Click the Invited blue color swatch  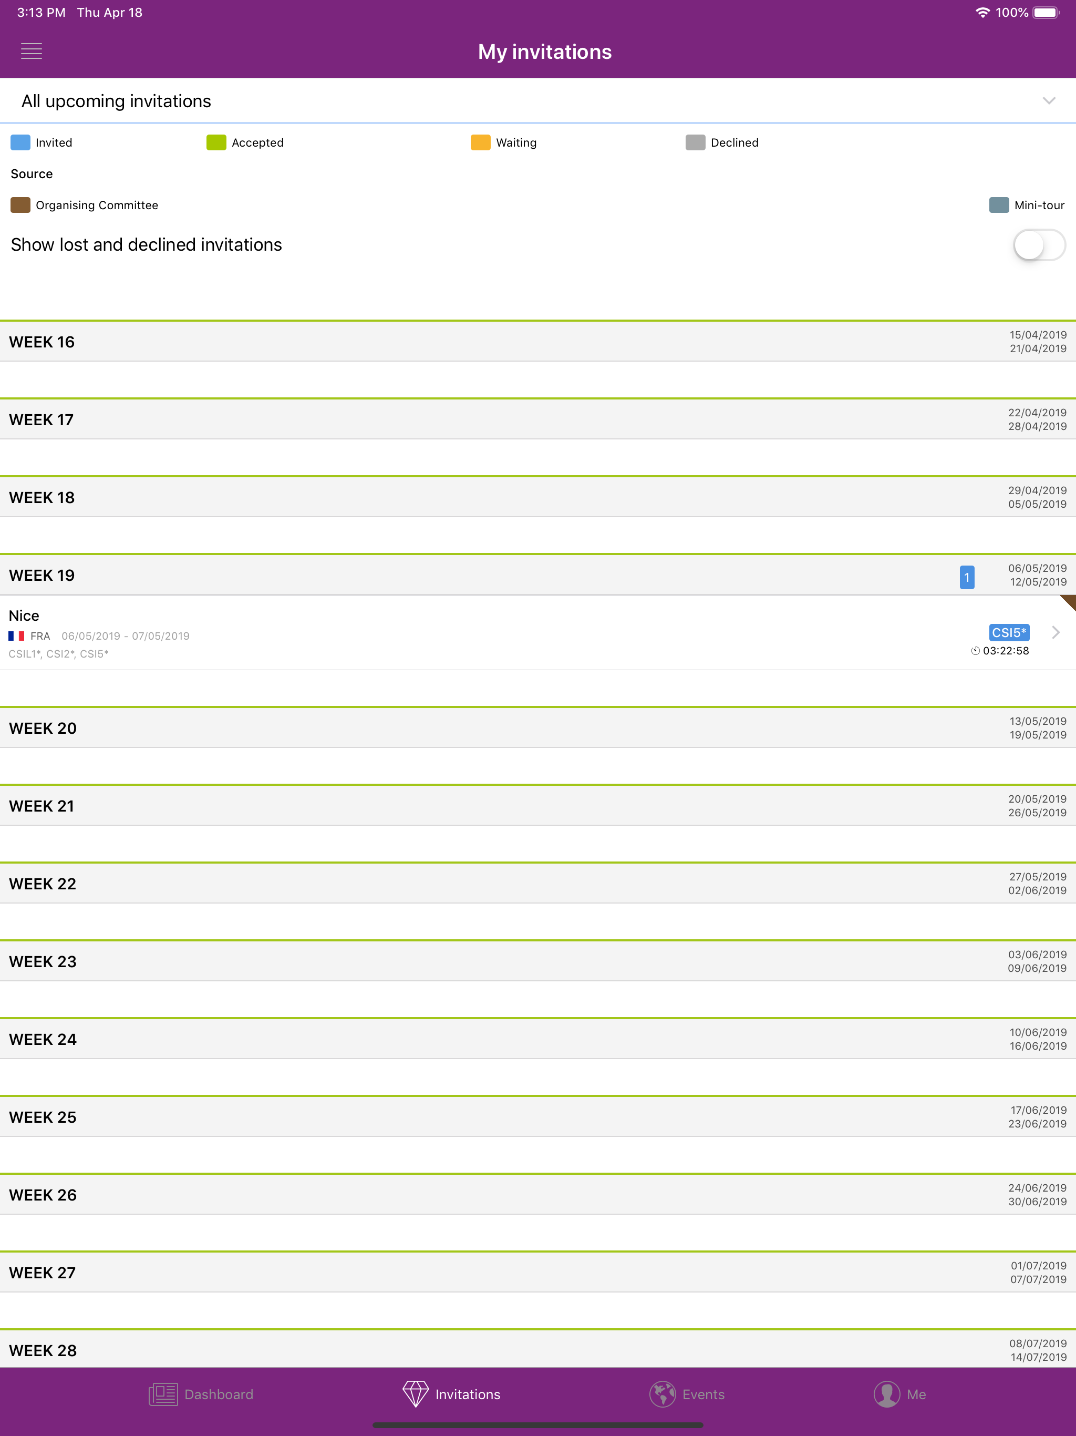click(x=21, y=143)
